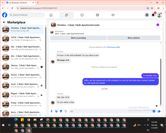Click the listing title '$850 - 2 Beds 1 Bath Apartment/condo'
Screen dimensions: 166x133
click(x=69, y=34)
